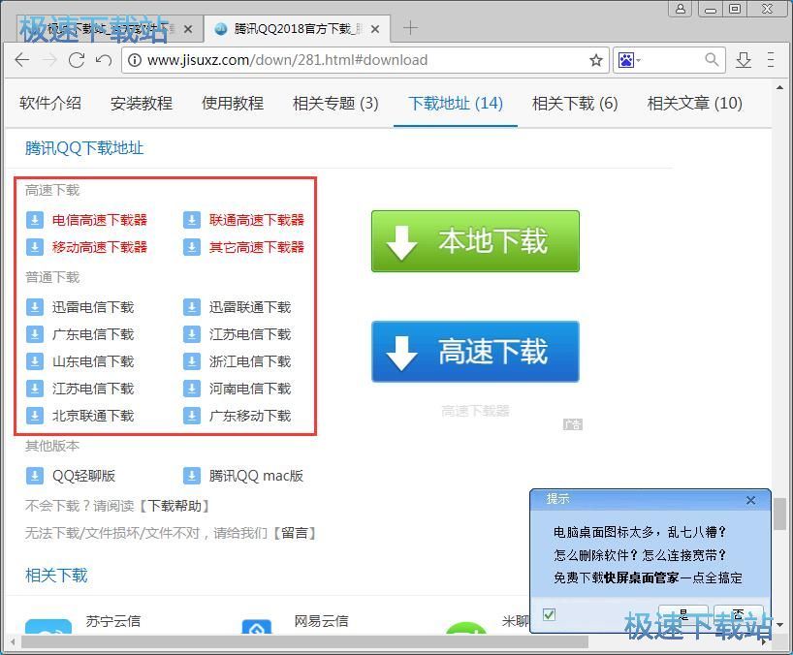Image resolution: width=793 pixels, height=655 pixels.
Task: Click the green 本地下载 button
Action: (475, 241)
